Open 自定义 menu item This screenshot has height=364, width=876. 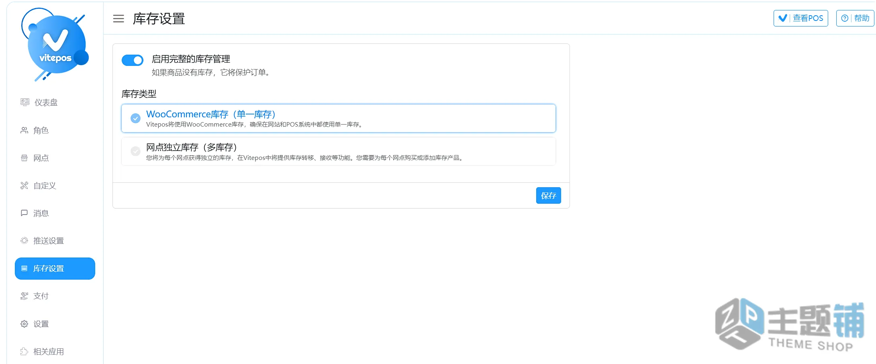click(55, 186)
